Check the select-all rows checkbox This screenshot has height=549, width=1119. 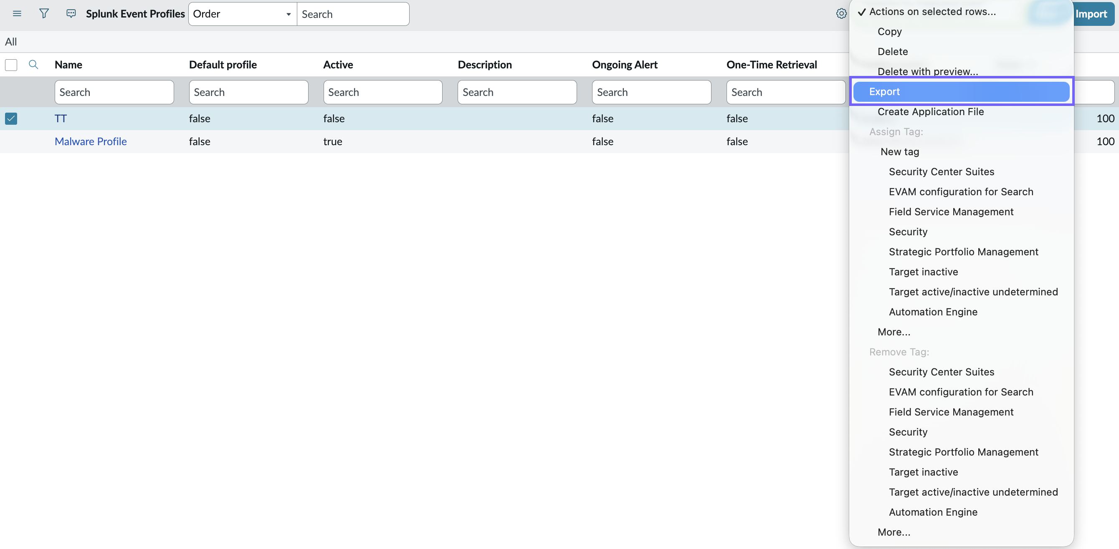[x=11, y=65]
